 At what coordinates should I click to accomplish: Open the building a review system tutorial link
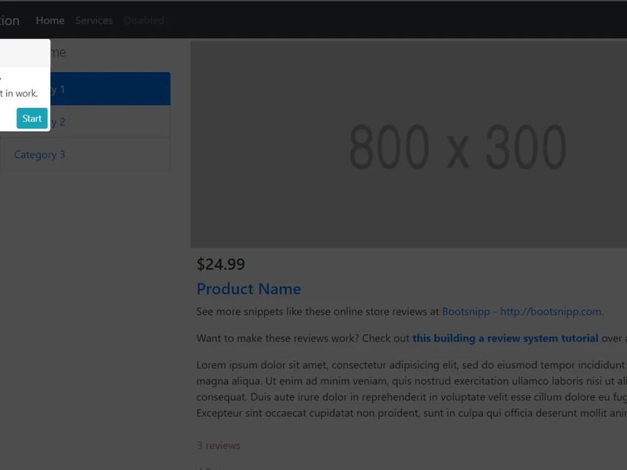(x=505, y=338)
